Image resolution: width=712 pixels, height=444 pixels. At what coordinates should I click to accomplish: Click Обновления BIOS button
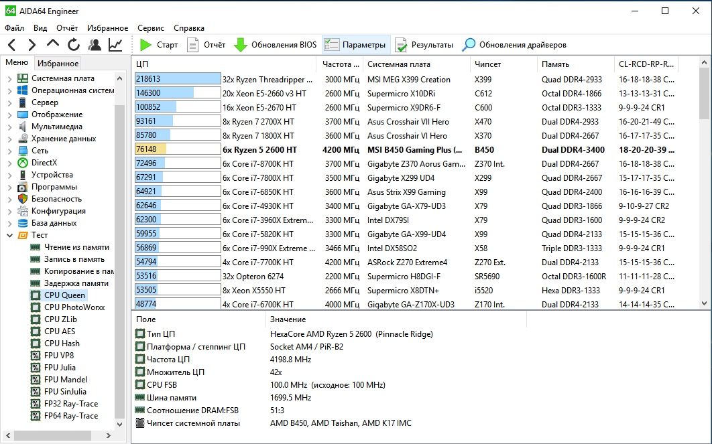[x=275, y=45]
